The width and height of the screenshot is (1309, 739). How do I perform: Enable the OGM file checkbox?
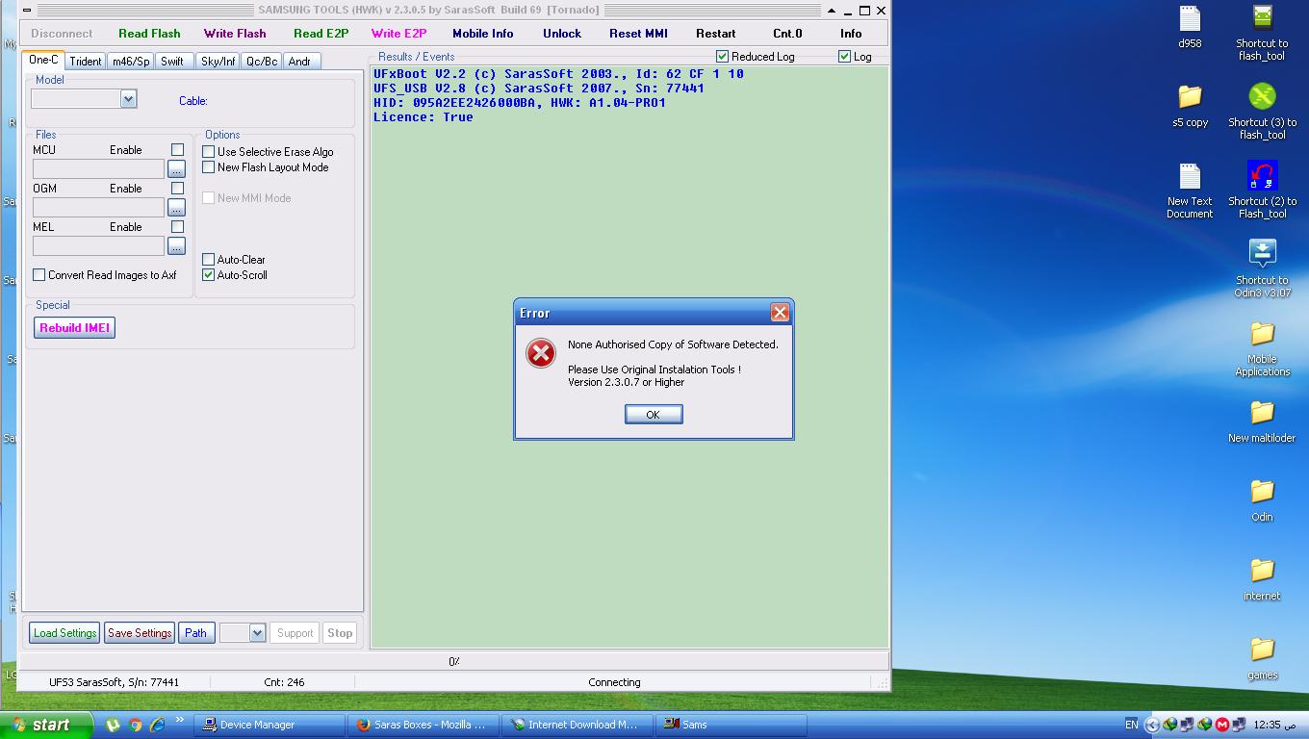(177, 189)
